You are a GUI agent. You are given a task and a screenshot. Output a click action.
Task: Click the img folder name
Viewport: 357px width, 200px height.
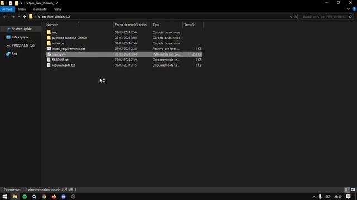[x=55, y=32]
